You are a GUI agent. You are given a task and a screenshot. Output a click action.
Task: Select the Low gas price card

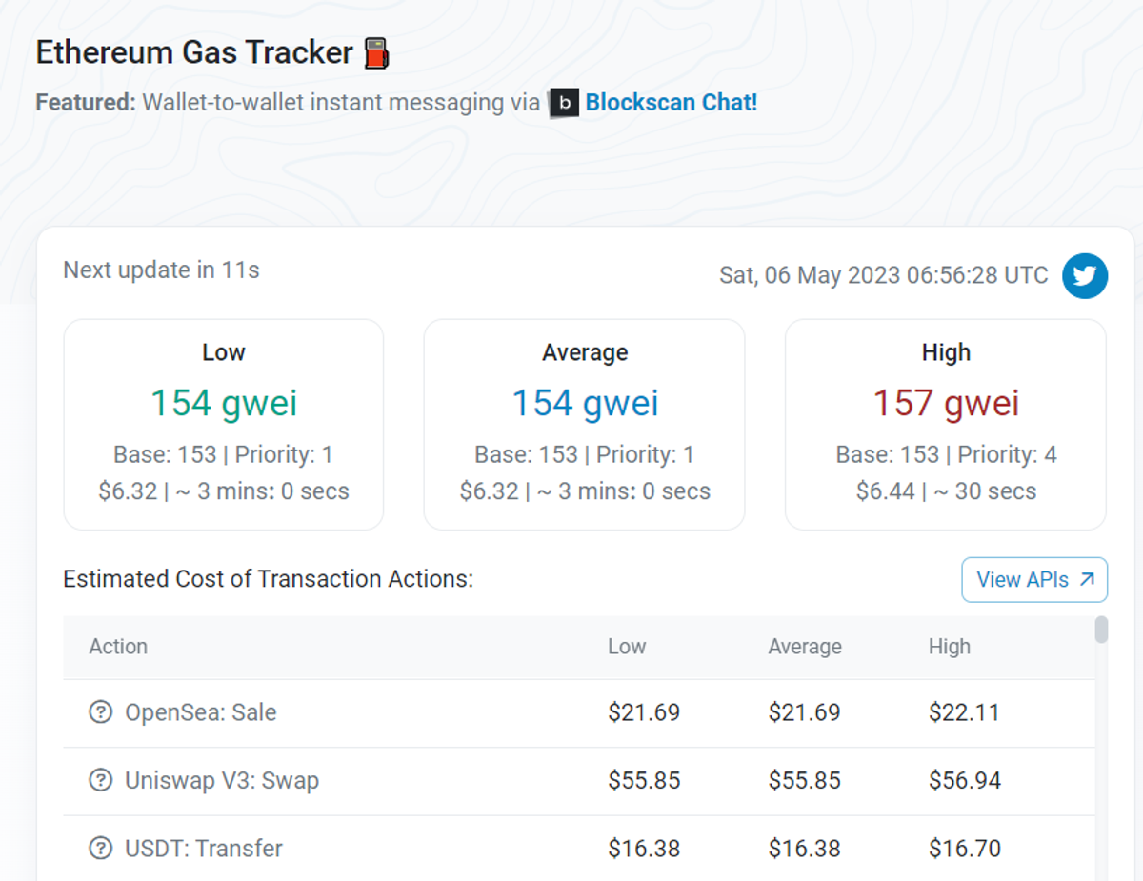[224, 424]
